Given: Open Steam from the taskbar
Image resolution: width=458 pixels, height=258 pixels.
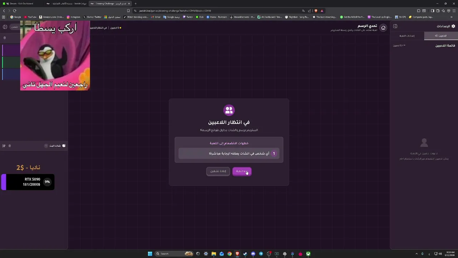Looking at the screenshot, I should pyautogui.click(x=245, y=254).
